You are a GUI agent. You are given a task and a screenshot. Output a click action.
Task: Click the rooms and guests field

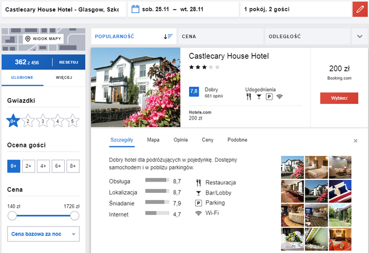296,10
